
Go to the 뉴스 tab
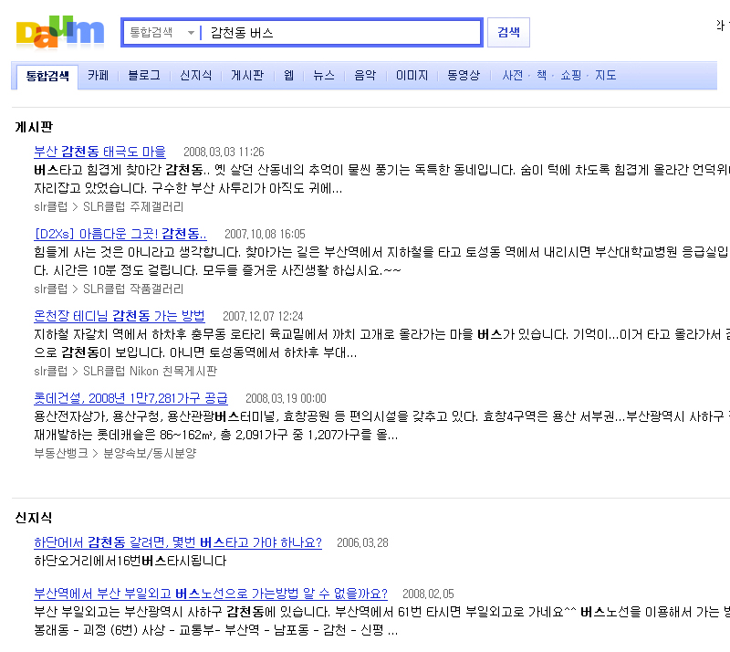[324, 75]
